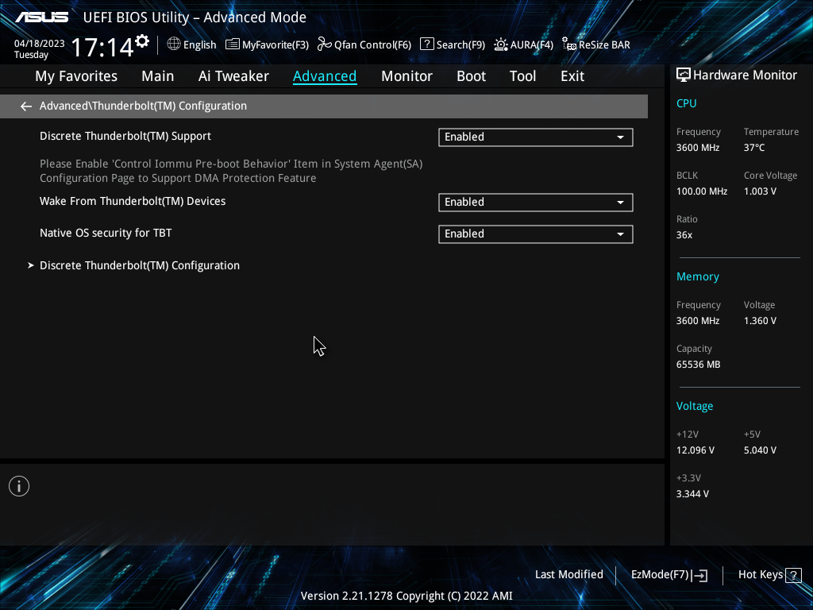Click +3.3V value 3.344 V
The image size is (813, 610).
692,494
